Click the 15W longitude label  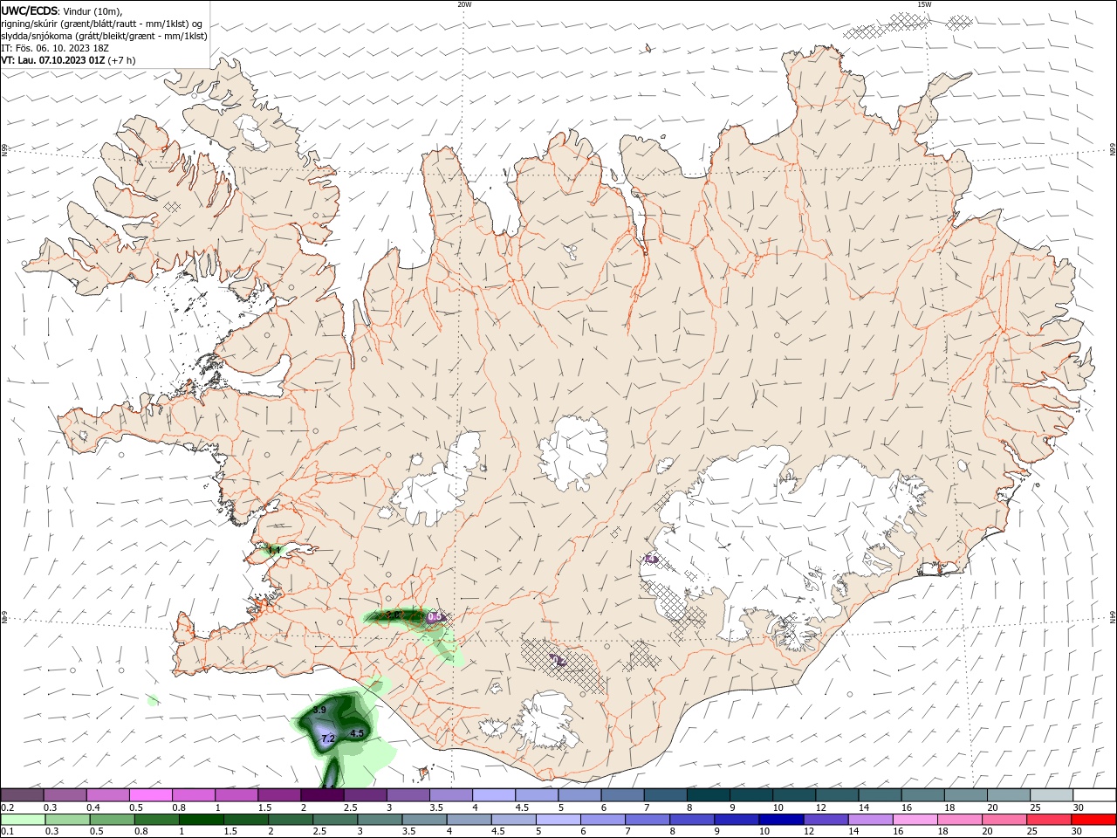[x=924, y=4]
